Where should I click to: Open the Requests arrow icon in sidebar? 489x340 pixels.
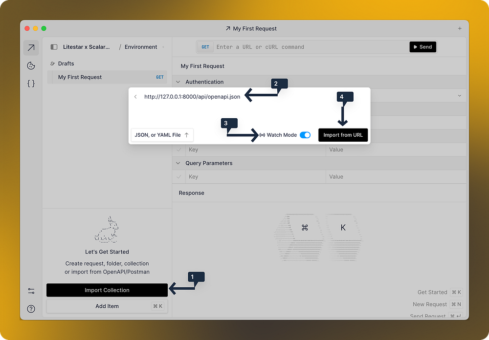pyautogui.click(x=31, y=48)
